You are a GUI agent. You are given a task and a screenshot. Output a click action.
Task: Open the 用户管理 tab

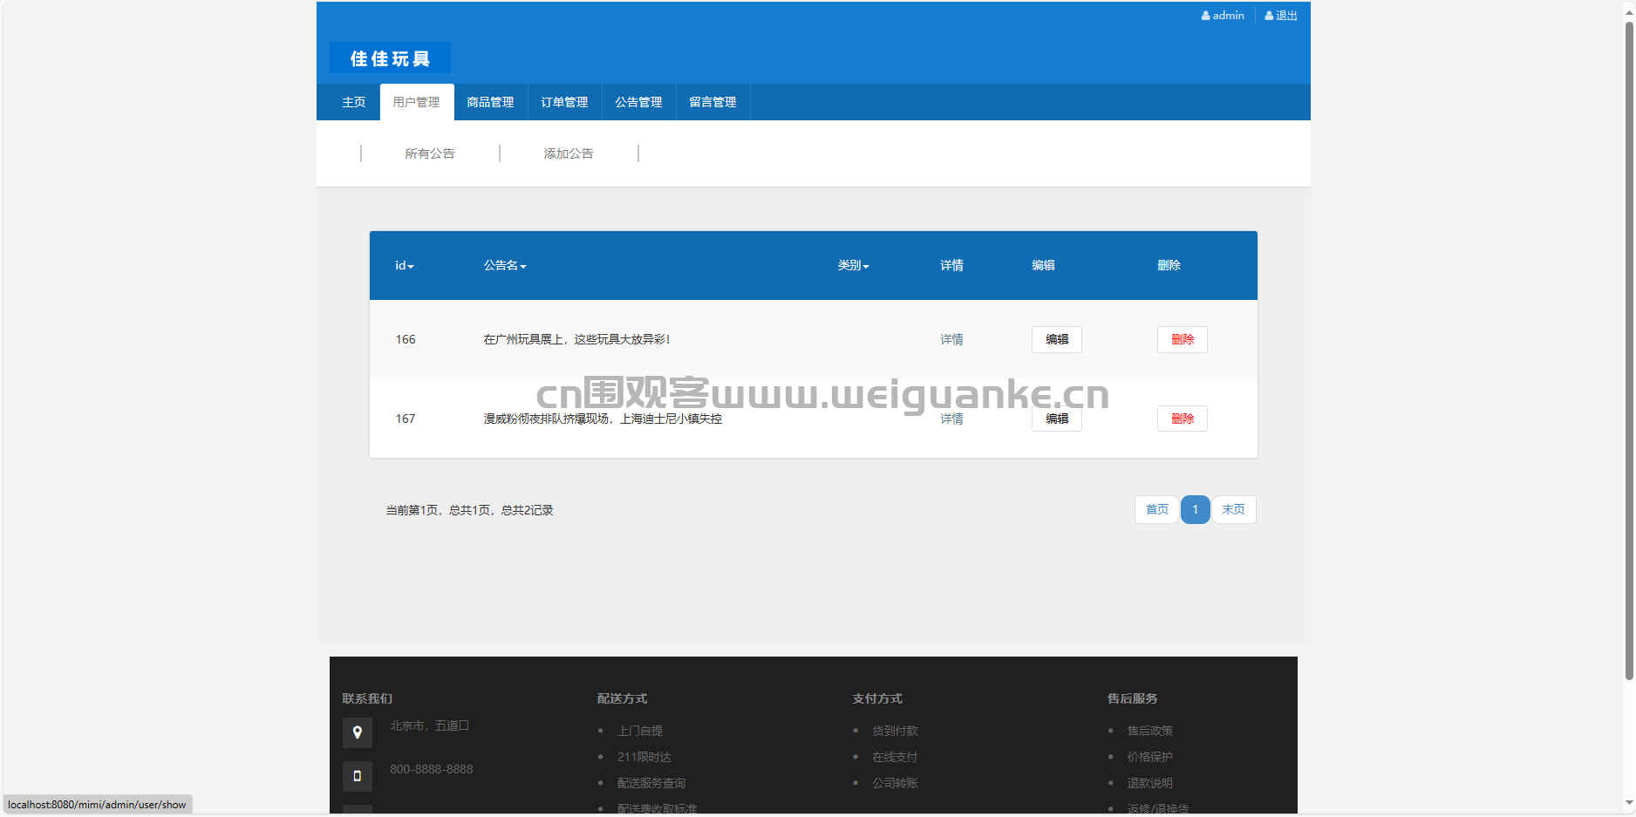pyautogui.click(x=417, y=102)
